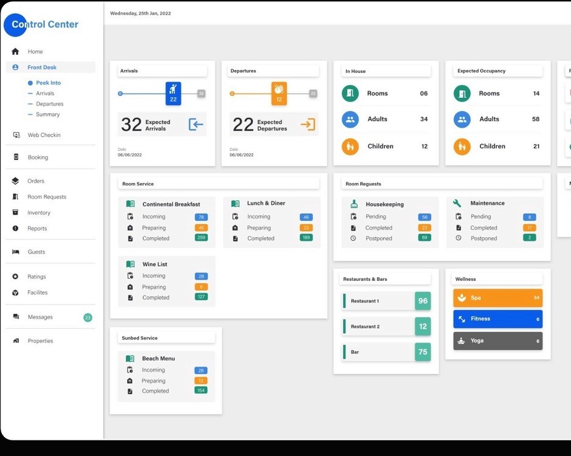Go to Booking in sidebar
This screenshot has height=456, width=571.
pos(38,157)
